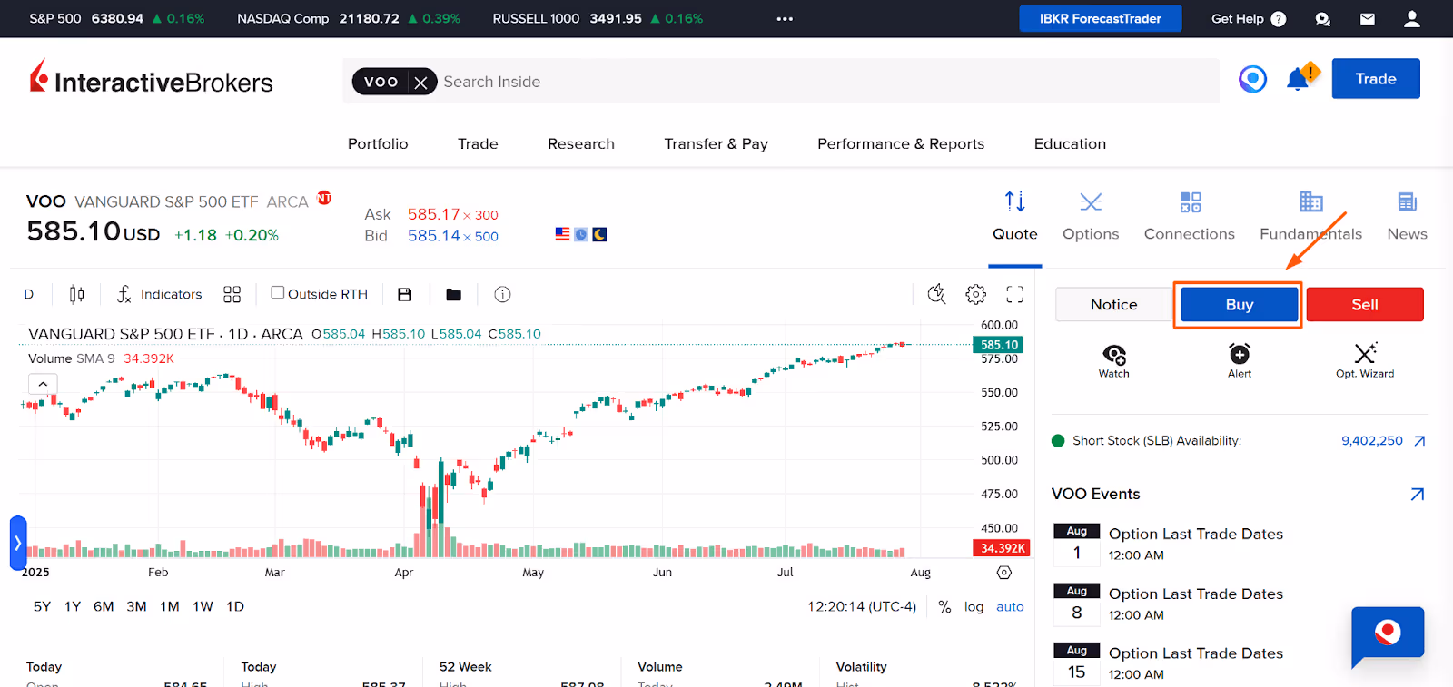The height and width of the screenshot is (687, 1453).
Task: Click the blue Buy button
Action: coord(1239,305)
